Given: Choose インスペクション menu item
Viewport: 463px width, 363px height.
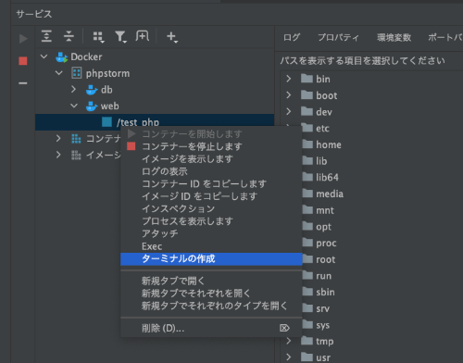Looking at the screenshot, I should coord(211,209).
